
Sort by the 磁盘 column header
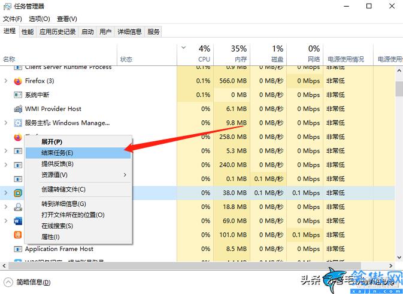click(x=268, y=54)
